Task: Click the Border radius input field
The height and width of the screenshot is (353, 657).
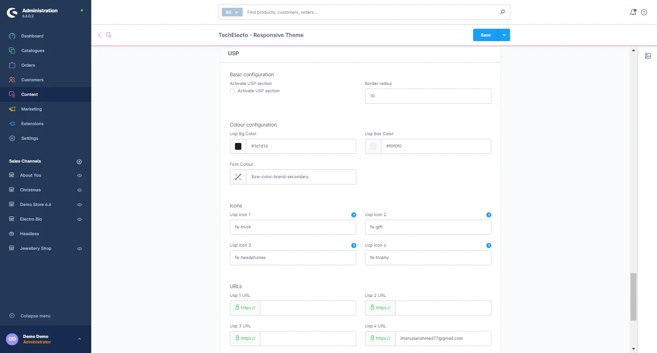Action: [428, 96]
